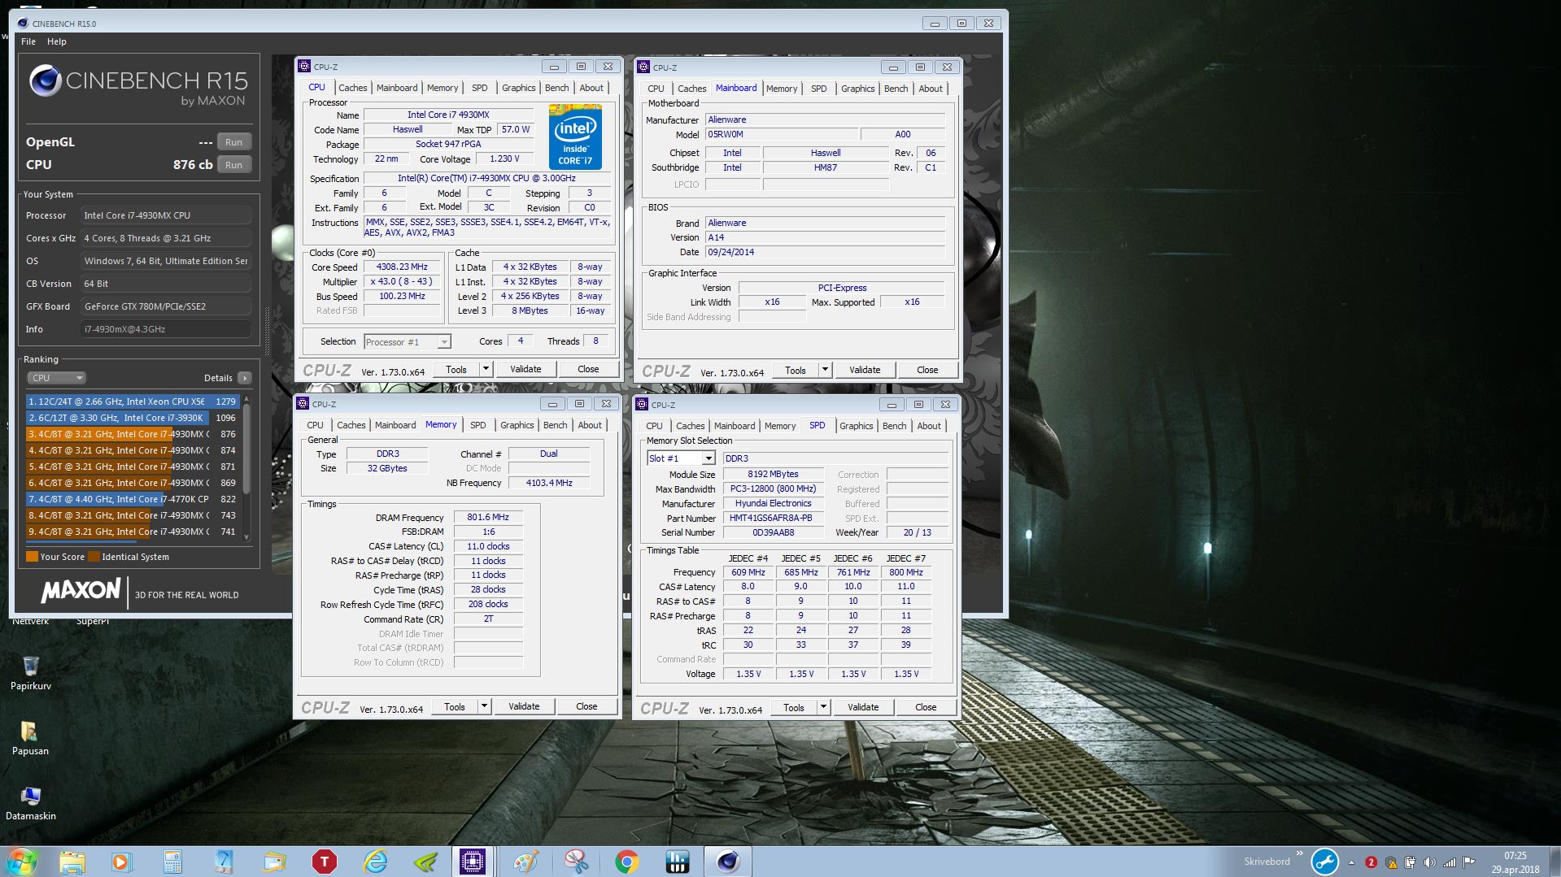1561x877 pixels.
Task: Click Close button in the Memory window
Action: pyautogui.click(x=586, y=706)
